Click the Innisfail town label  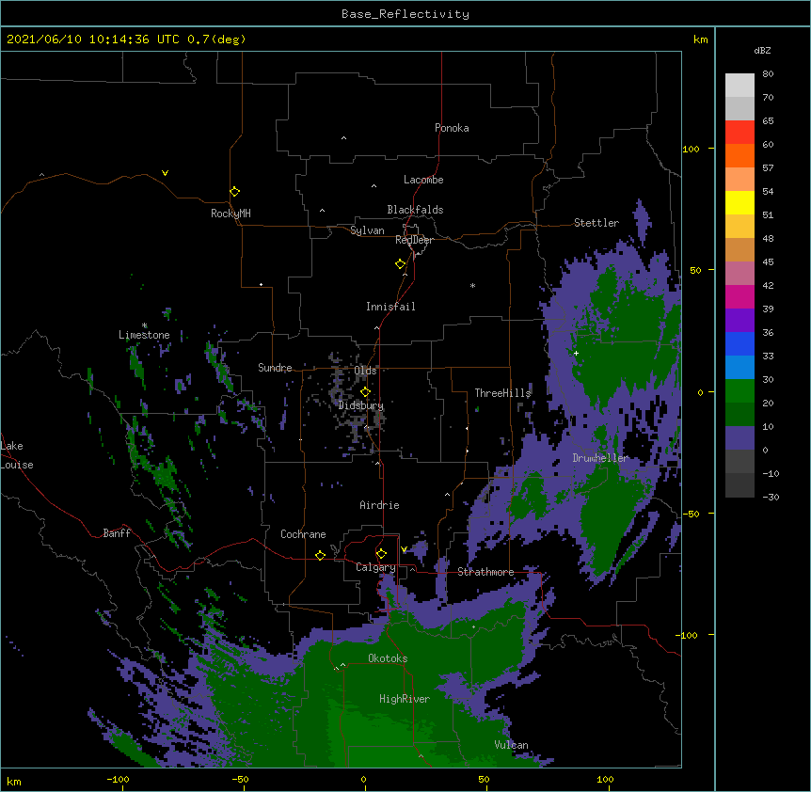pos(390,307)
